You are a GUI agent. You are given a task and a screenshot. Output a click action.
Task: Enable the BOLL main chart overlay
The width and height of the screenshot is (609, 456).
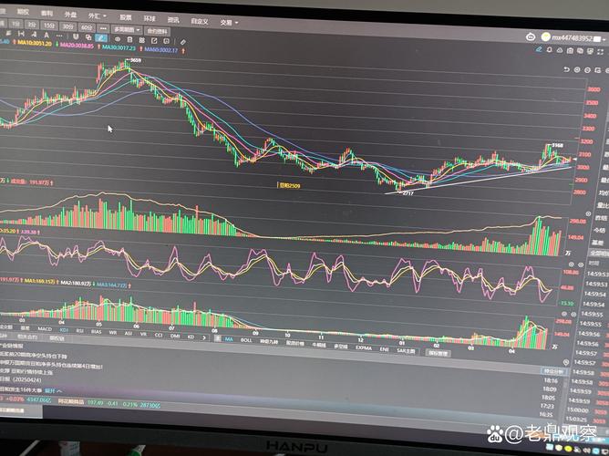click(246, 340)
